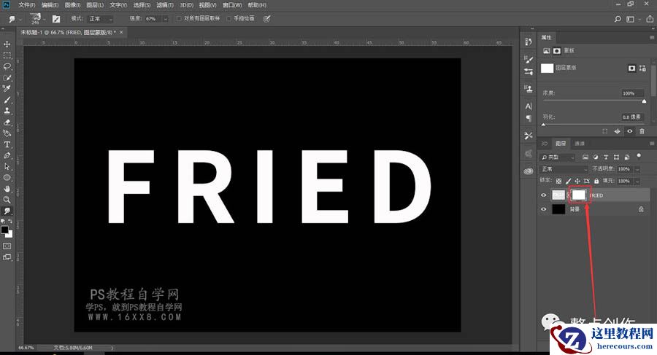
Task: Hide the FRIED layer with eye icon
Action: coord(544,195)
